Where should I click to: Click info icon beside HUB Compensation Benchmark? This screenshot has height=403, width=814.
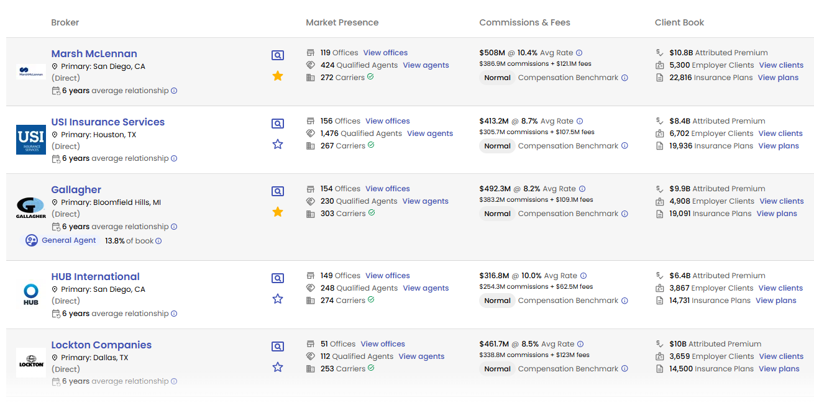624,301
